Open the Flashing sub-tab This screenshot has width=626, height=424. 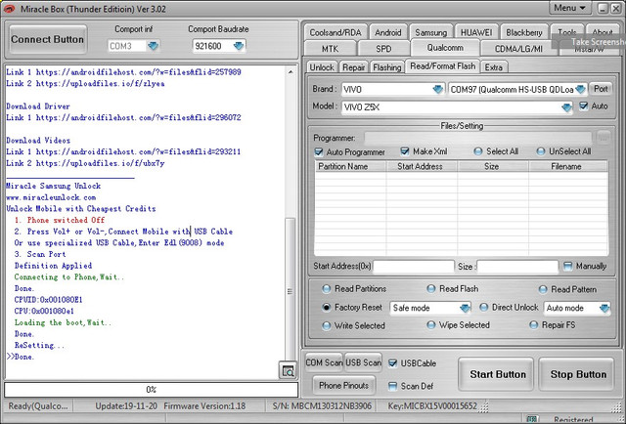387,67
